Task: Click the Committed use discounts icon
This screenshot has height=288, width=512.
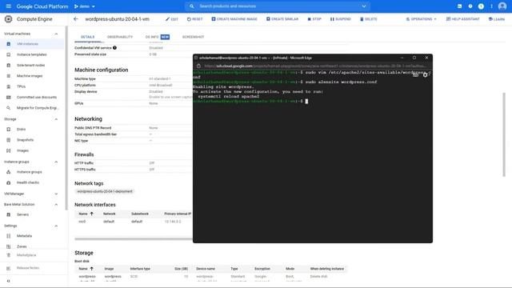Action: click(9, 97)
